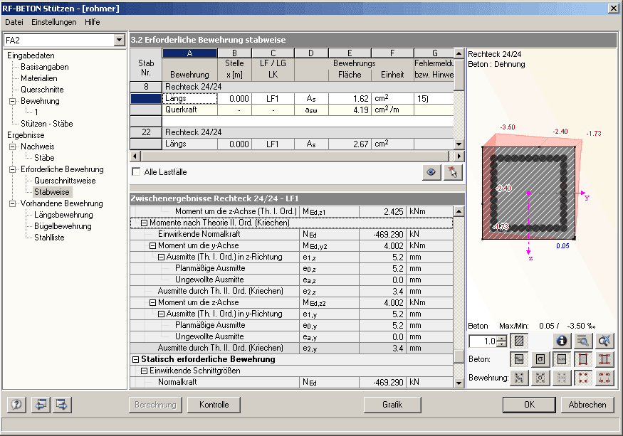The image size is (623, 436).
Task: Click the 1.0 scale factor input field
Action: 483,341
